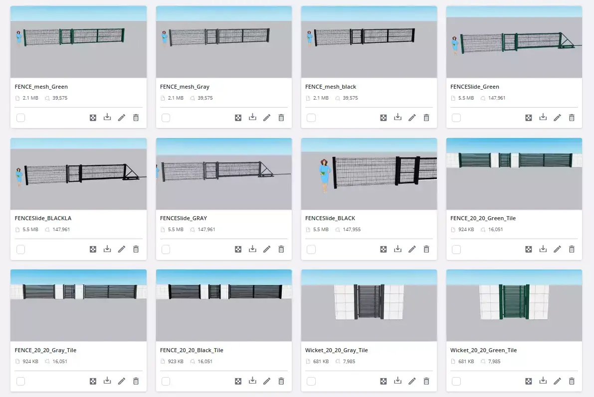Edit FENCESlide_BLACK using pencil icon
This screenshot has width=594, height=397.
click(412, 249)
